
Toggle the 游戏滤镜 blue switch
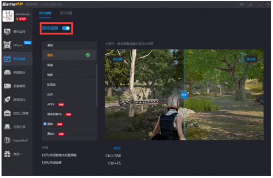tap(66, 28)
